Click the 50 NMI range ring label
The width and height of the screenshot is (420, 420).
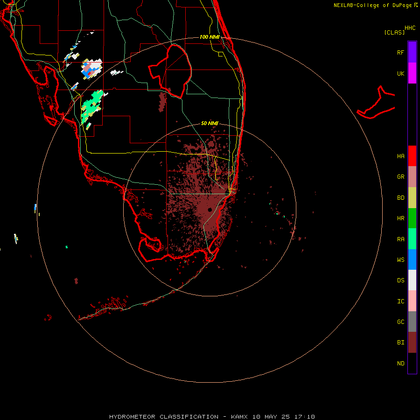coord(210,123)
